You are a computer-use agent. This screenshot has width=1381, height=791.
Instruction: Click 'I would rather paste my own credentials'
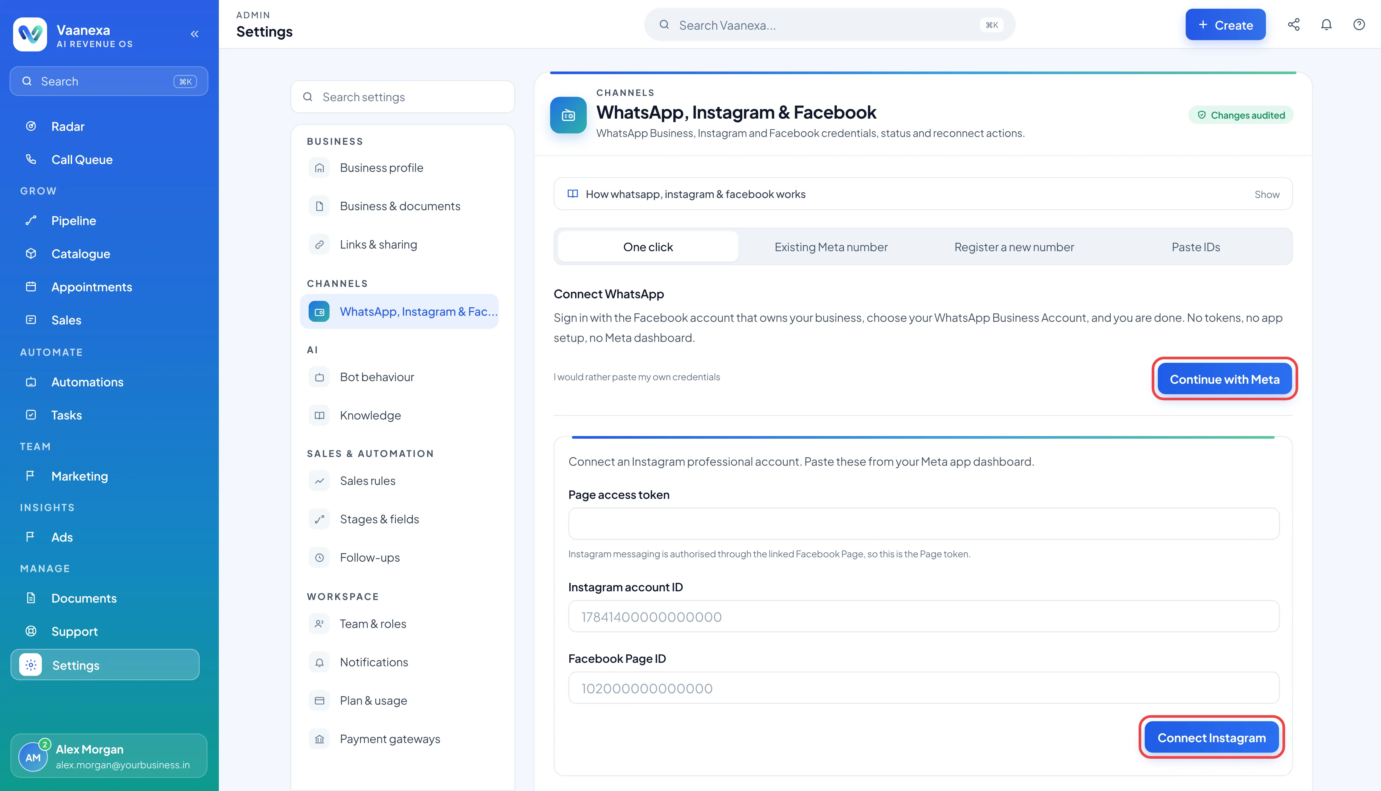point(636,377)
